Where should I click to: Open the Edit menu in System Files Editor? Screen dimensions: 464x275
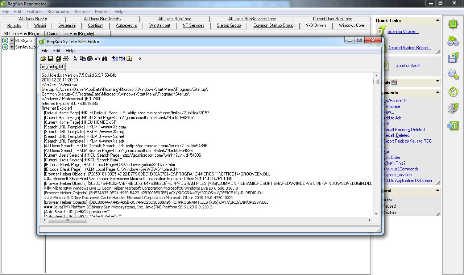(x=57, y=51)
